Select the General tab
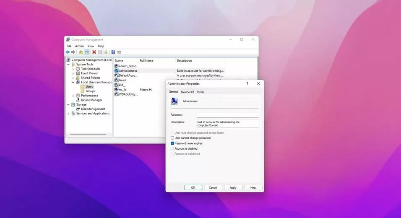The image size is (401, 218). tap(173, 91)
